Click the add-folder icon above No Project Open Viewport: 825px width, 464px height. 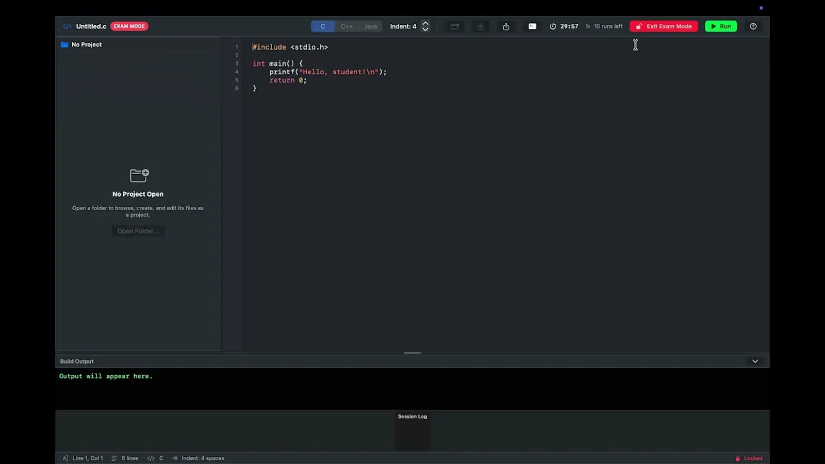(139, 175)
